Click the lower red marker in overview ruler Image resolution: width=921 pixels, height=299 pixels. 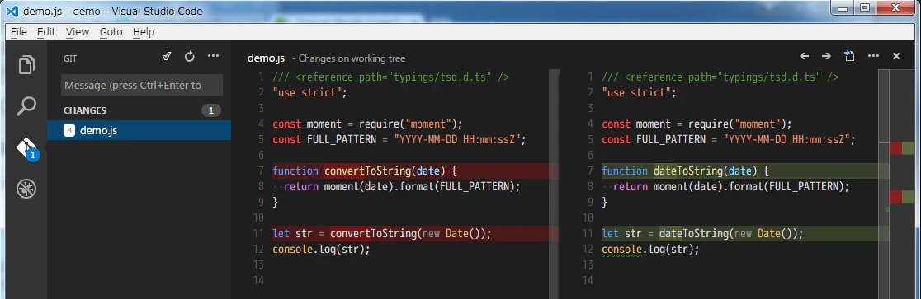pos(895,196)
